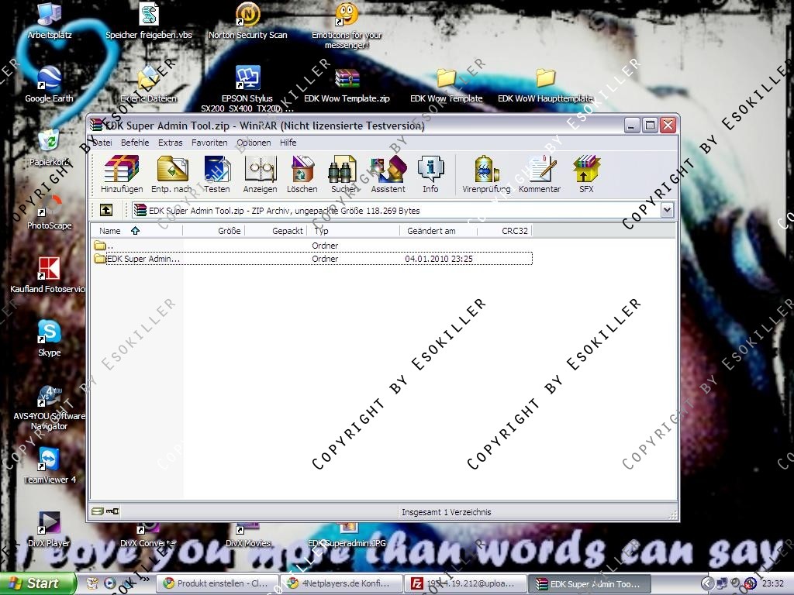Open the Anzeigen view icon
Viewport: 794px width, 595px height.
[x=260, y=174]
